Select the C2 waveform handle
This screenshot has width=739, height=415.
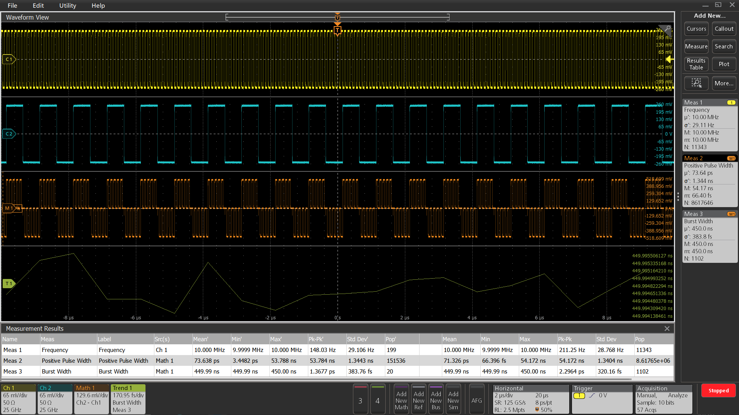click(x=9, y=134)
